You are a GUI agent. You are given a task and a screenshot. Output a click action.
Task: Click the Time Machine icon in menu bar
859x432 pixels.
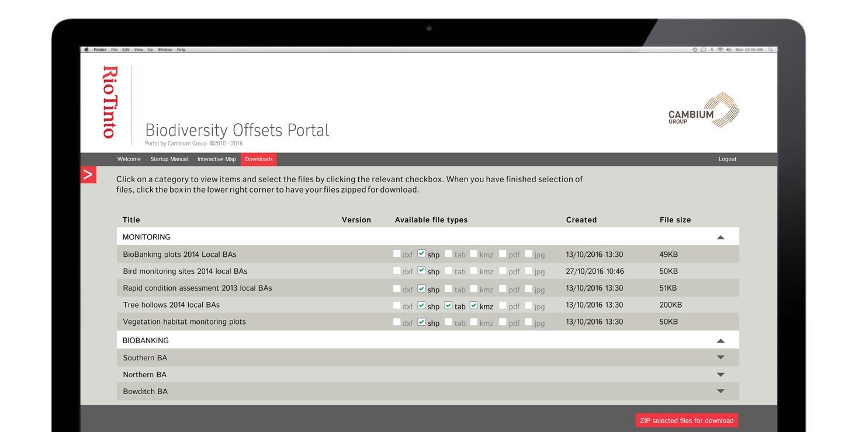tap(695, 50)
